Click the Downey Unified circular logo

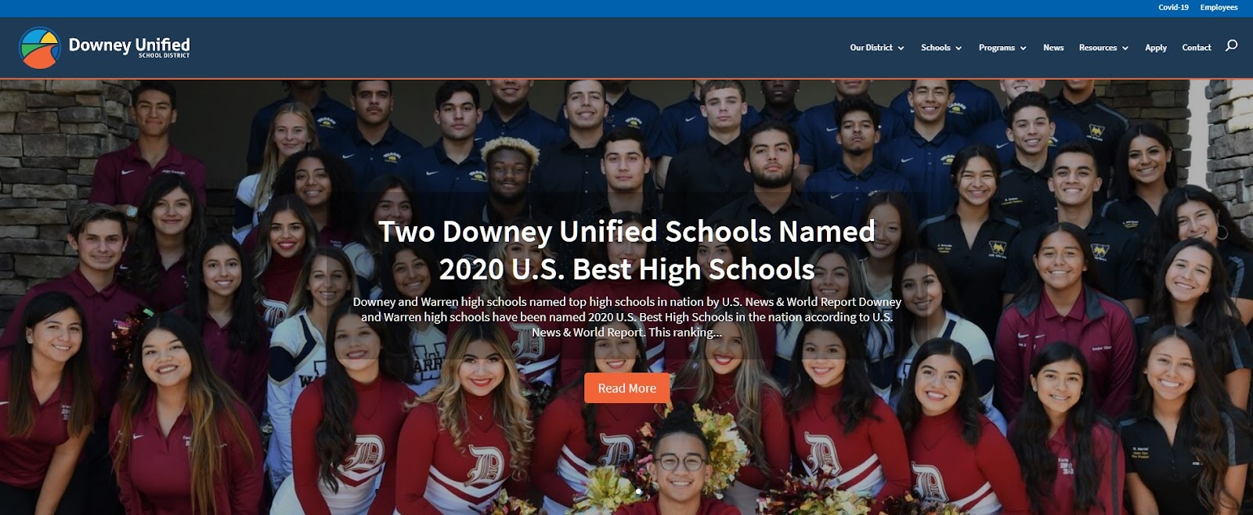tap(40, 48)
